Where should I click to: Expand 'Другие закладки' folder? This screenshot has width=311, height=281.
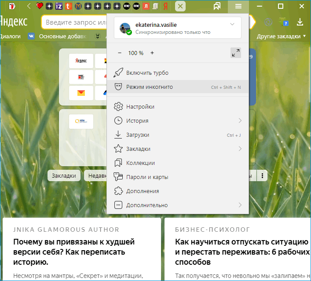pos(281,36)
